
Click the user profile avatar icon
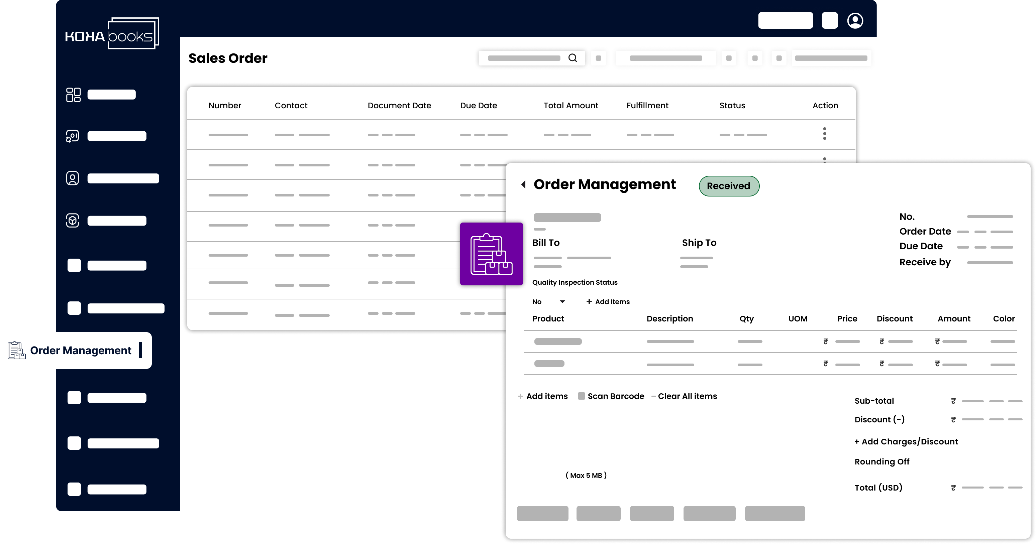pos(855,20)
